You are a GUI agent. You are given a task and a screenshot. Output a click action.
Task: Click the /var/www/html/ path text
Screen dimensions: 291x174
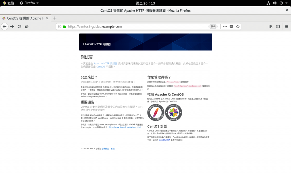point(173,82)
